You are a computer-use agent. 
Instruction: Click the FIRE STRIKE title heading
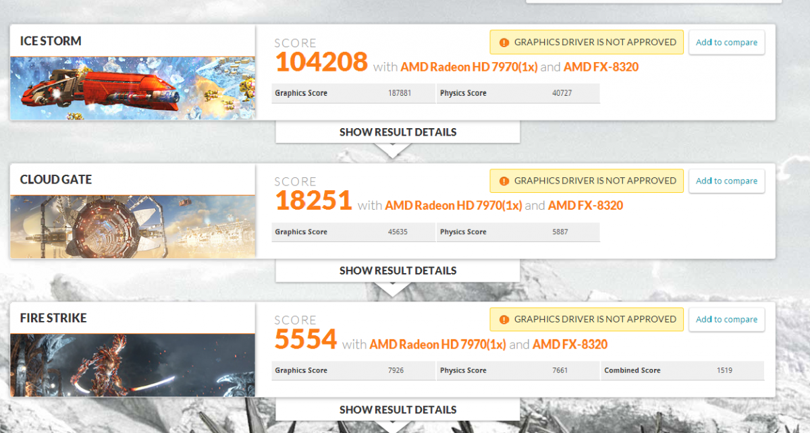pyautogui.click(x=53, y=318)
